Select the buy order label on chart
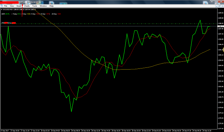 coord(9,23)
